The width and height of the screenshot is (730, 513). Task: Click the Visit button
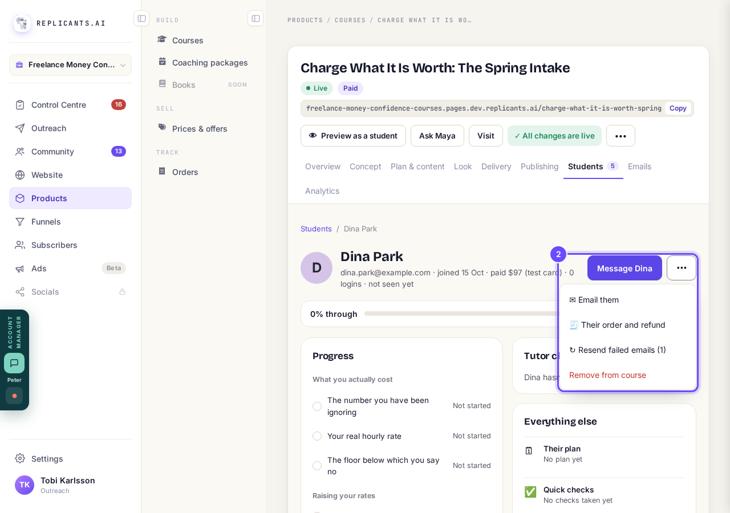(486, 136)
